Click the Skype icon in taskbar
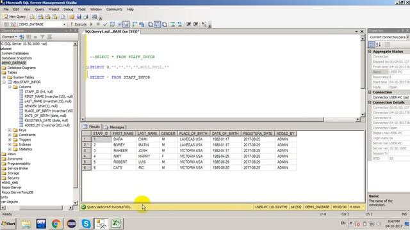410x230 pixels. tap(86, 224)
